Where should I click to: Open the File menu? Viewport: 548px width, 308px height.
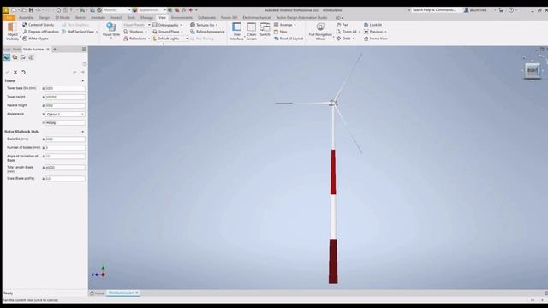[x=9, y=17]
